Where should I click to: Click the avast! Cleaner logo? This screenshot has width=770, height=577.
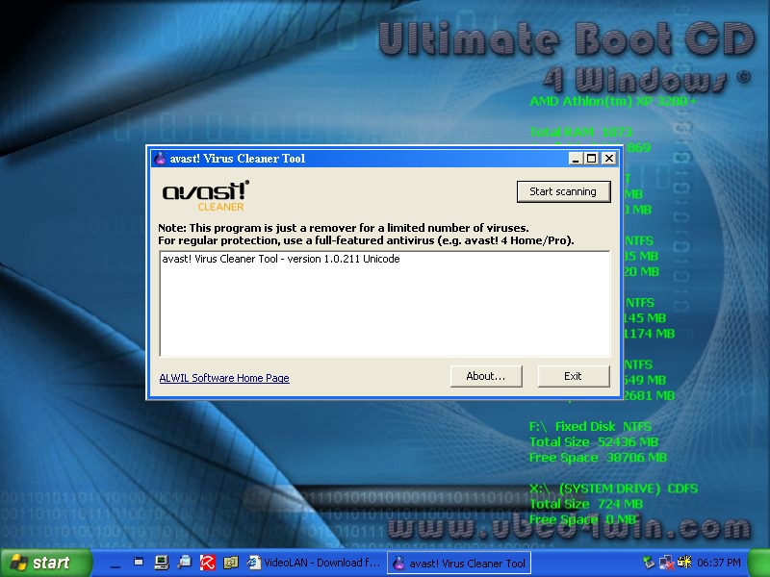205,193
